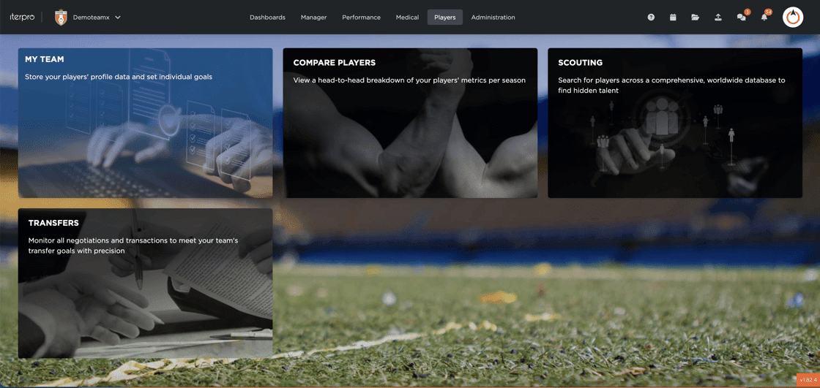Open the Compare Players card
The height and width of the screenshot is (388, 820).
410,123
